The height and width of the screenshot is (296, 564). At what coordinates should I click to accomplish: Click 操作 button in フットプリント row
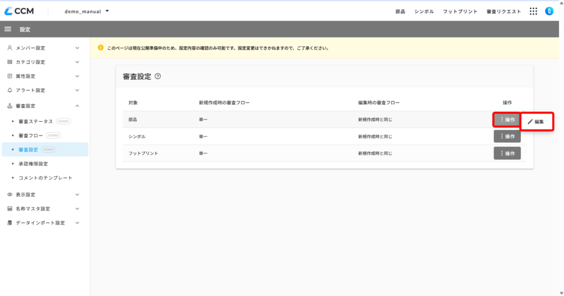click(507, 153)
